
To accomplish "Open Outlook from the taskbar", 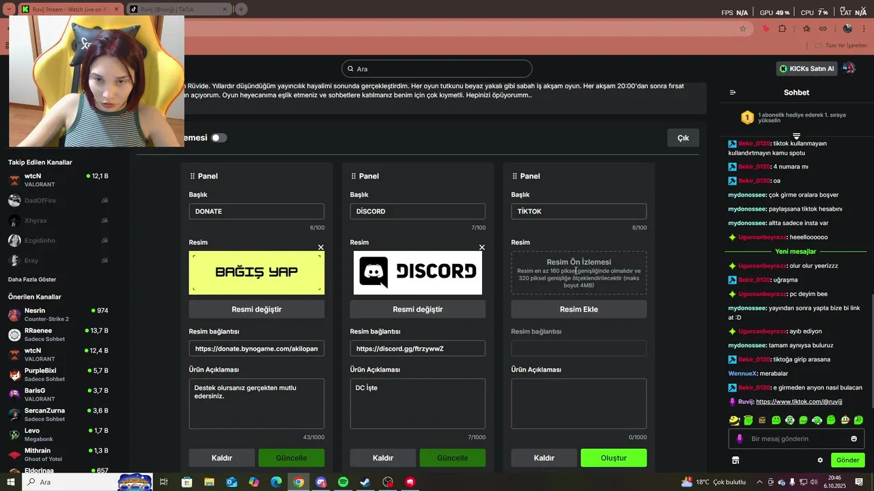I will coord(231,482).
